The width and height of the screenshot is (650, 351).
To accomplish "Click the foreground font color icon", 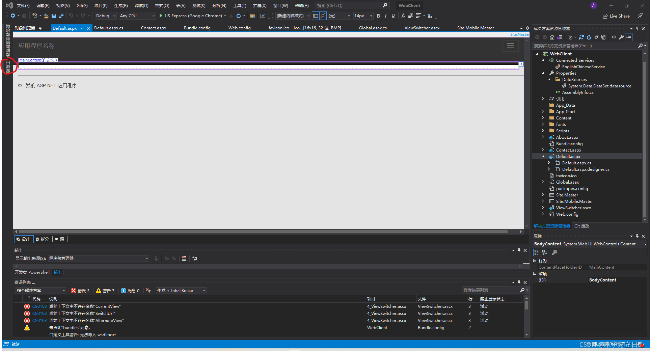I will tap(403, 16).
